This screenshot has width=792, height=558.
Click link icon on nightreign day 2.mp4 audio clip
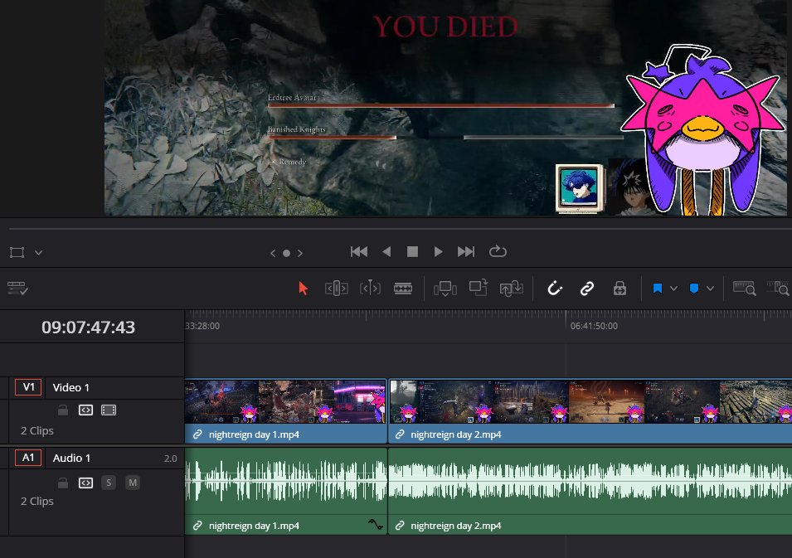pos(400,526)
